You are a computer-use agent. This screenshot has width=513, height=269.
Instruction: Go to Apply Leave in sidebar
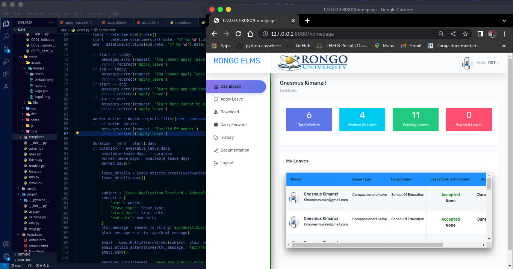pos(232,99)
